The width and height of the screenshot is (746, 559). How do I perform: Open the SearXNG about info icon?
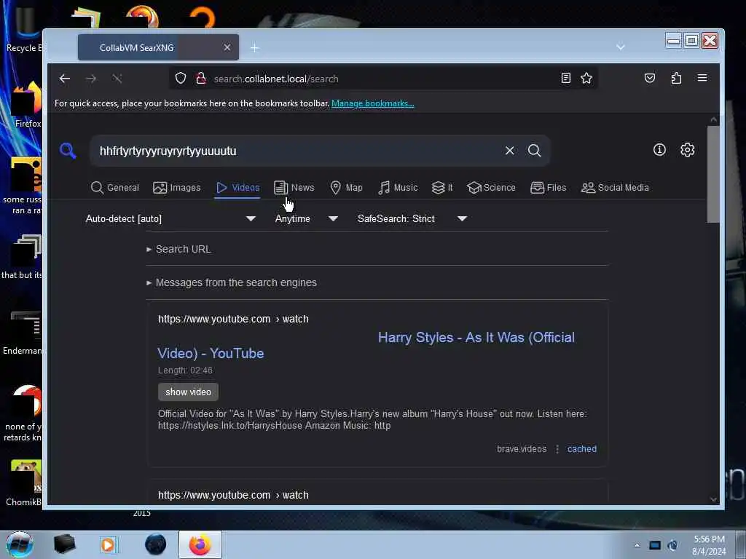tap(659, 150)
